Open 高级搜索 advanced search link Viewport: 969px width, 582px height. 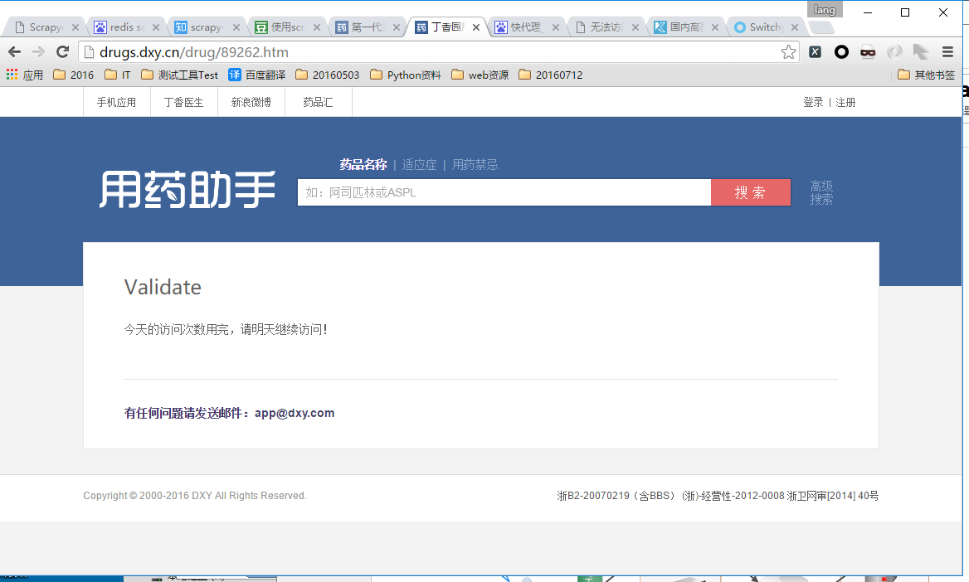click(x=821, y=192)
